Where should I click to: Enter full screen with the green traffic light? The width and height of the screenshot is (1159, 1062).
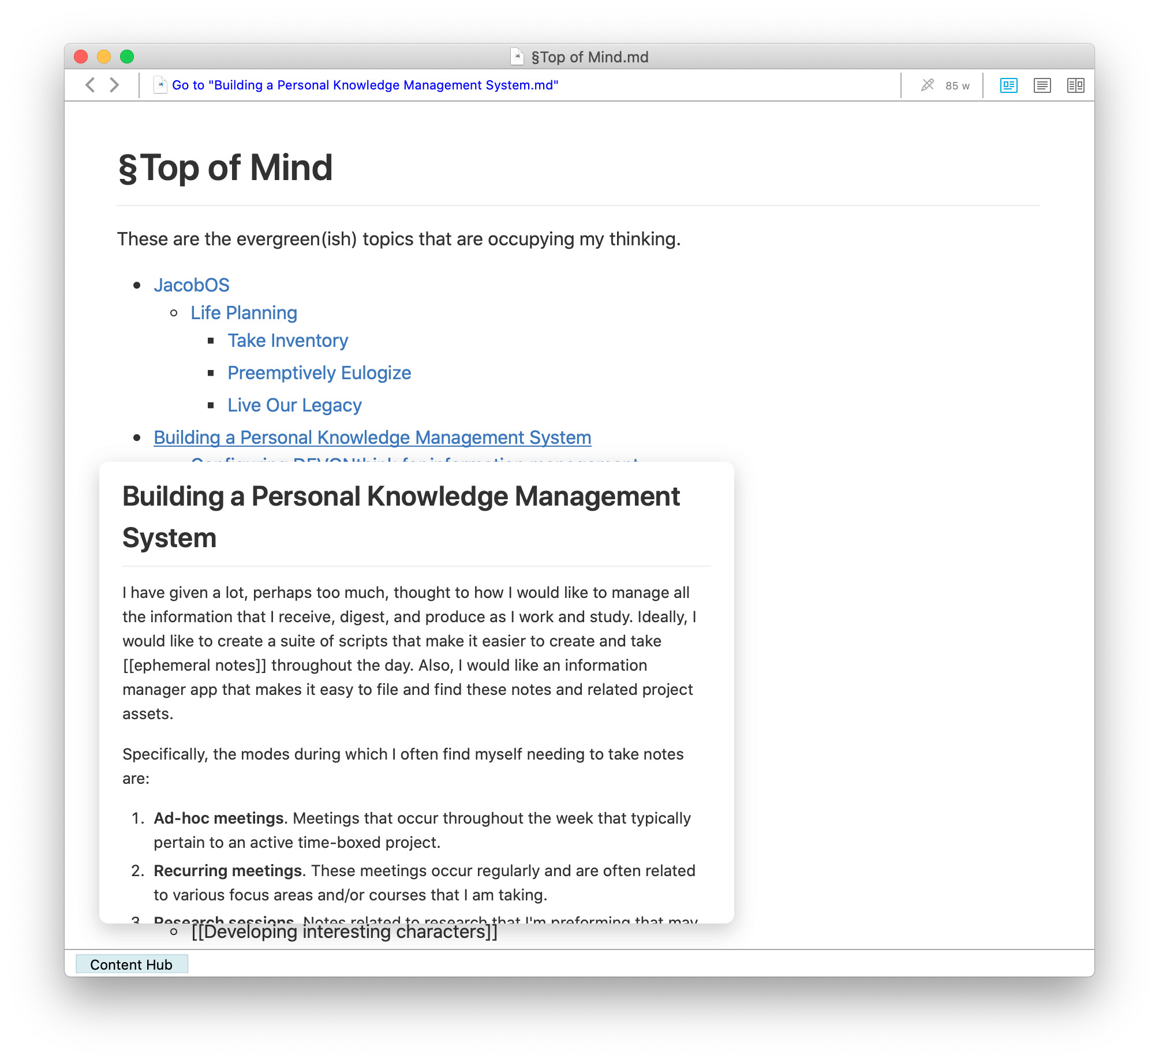pos(126,57)
